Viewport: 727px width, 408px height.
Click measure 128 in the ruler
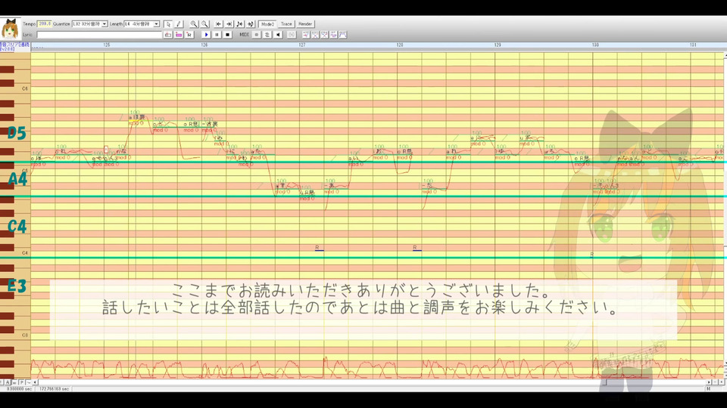click(400, 45)
